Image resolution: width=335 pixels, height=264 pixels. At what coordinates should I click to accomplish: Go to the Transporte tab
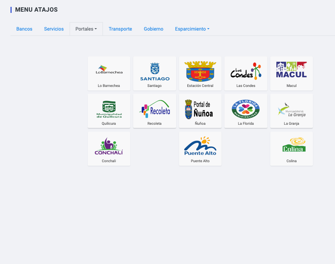pos(120,29)
